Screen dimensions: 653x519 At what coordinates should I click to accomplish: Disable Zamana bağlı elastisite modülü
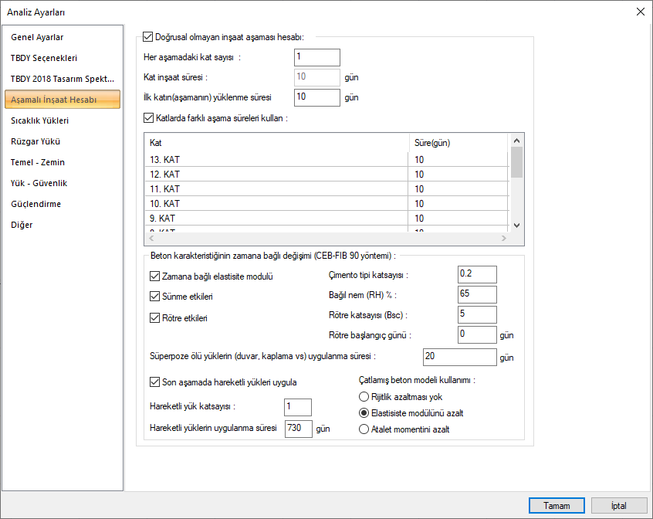coord(154,276)
